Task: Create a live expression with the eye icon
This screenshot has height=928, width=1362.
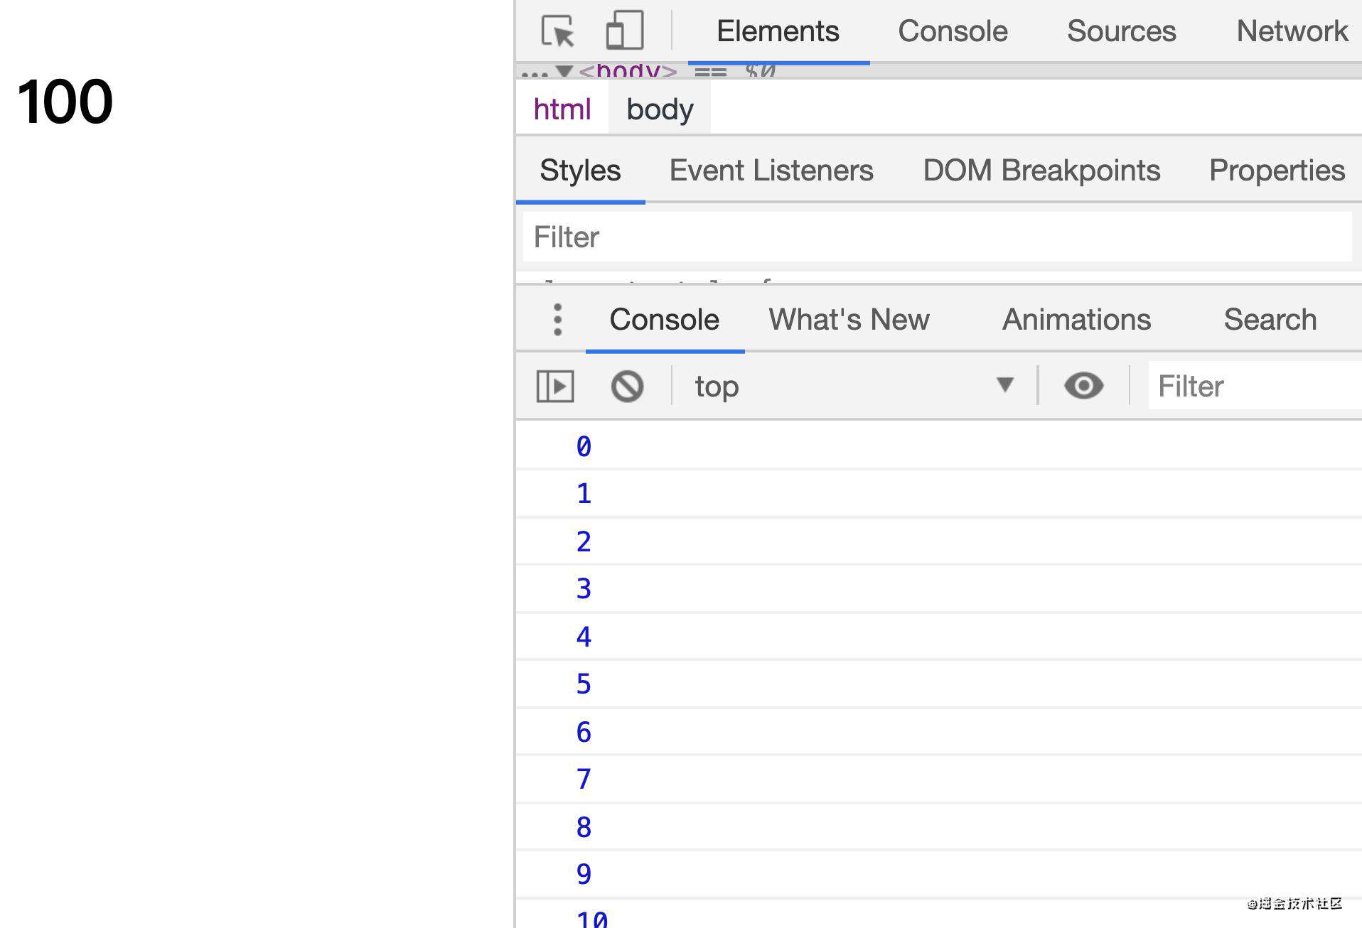Action: pos(1083,386)
